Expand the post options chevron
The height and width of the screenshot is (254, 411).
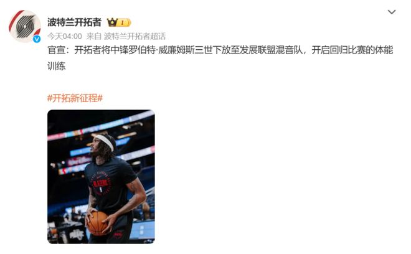click(392, 12)
